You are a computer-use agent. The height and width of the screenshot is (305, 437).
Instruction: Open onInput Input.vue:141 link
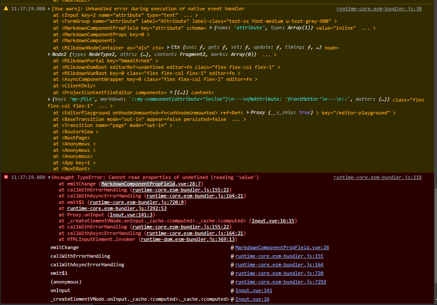(254, 290)
